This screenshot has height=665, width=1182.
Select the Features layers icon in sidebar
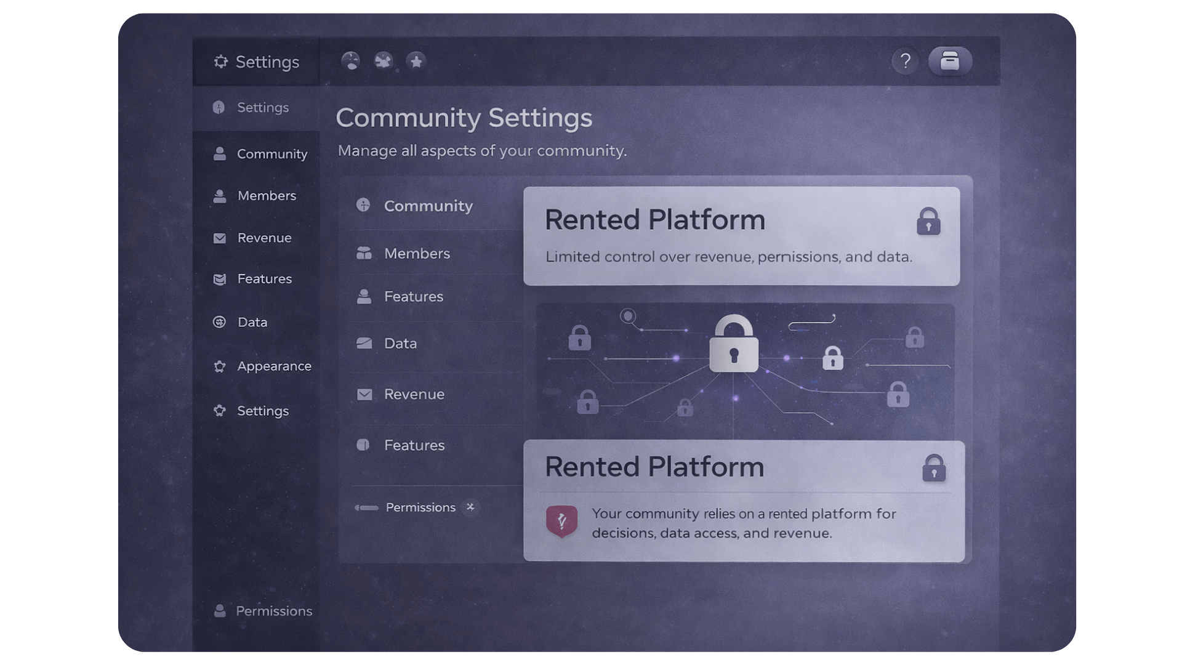(220, 279)
